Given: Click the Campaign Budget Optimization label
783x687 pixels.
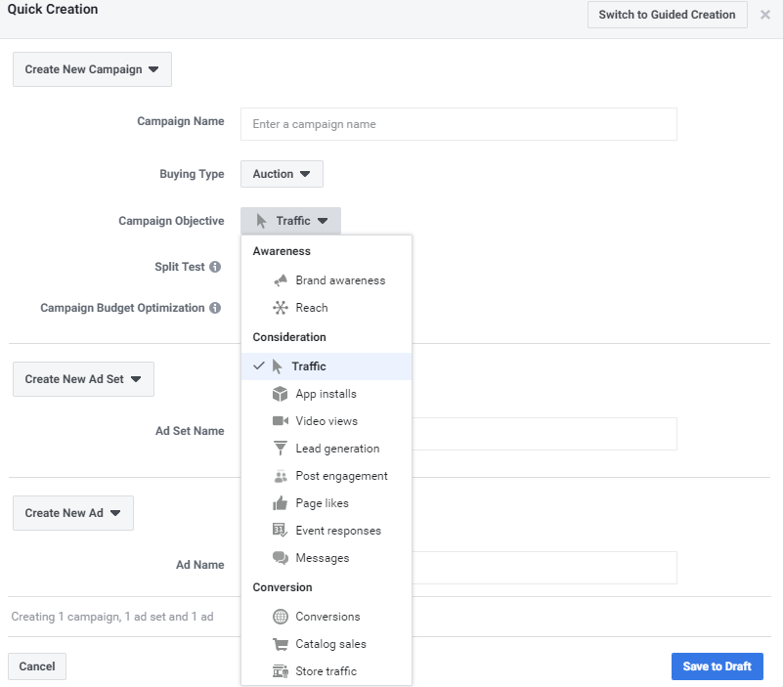Looking at the screenshot, I should click(x=122, y=308).
